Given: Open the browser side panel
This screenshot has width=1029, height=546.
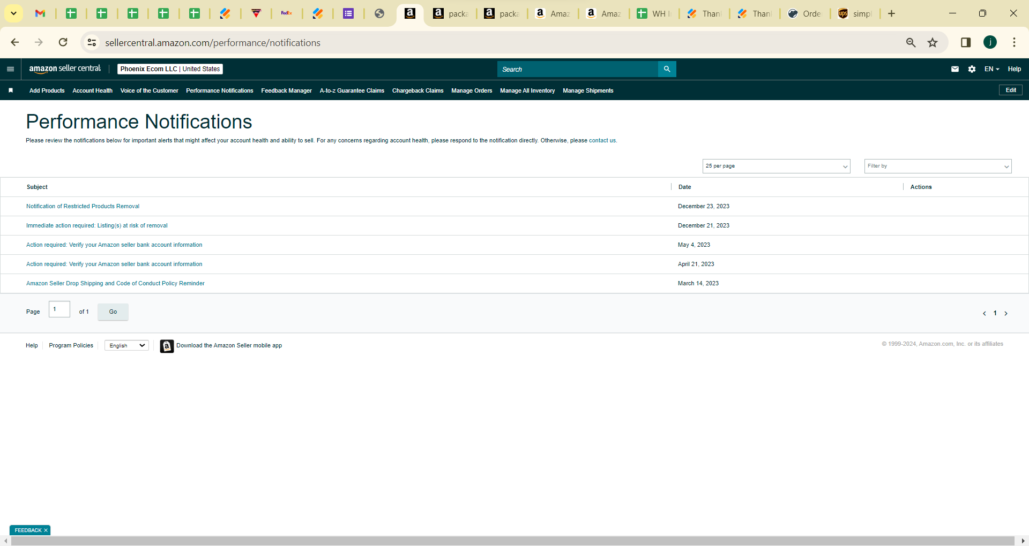Looking at the screenshot, I should coord(966,42).
